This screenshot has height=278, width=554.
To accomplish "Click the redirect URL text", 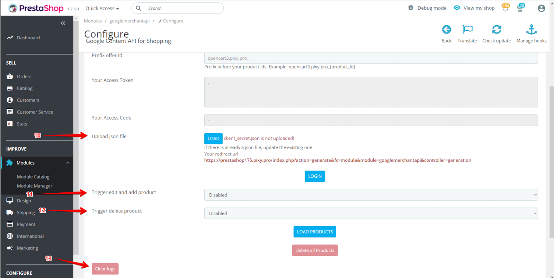I will point(338,160).
